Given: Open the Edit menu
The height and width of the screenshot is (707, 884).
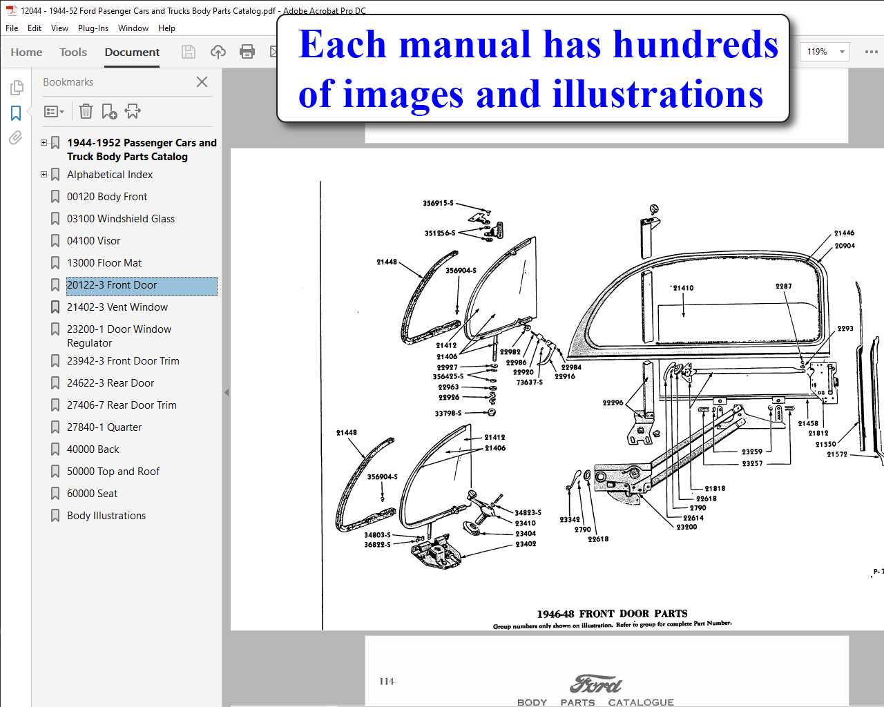Looking at the screenshot, I should click(x=35, y=28).
